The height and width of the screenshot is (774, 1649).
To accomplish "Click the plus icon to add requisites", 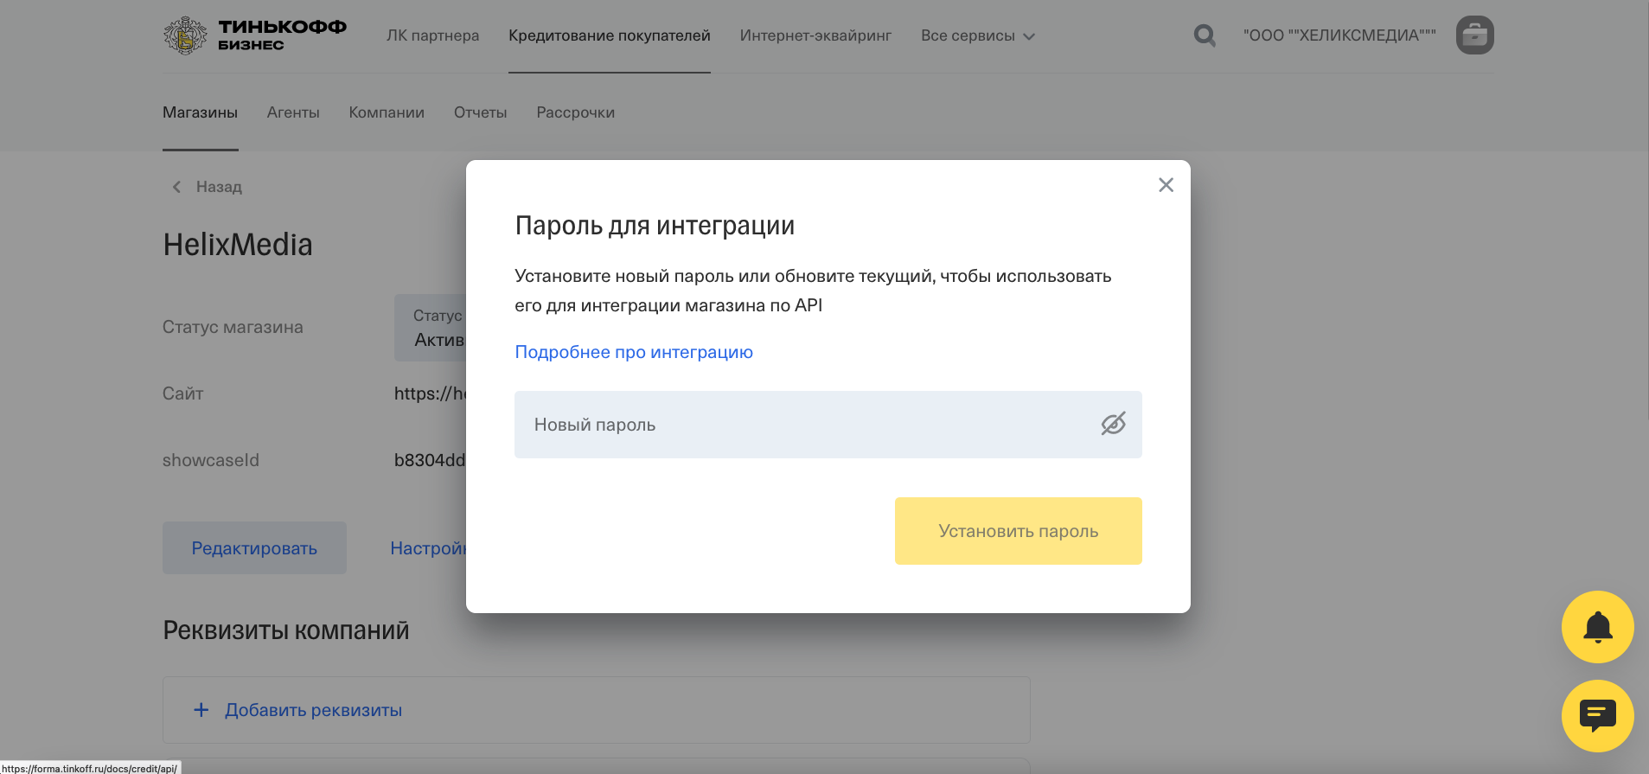I will click(201, 710).
